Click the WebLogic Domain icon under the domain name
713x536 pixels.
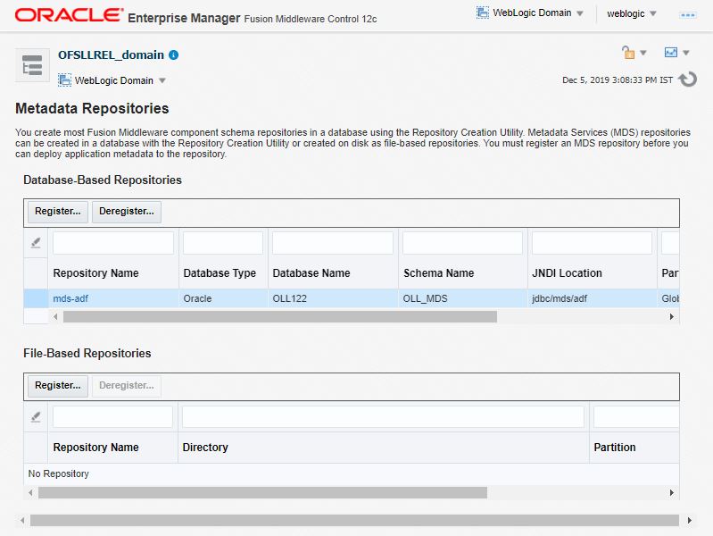pos(64,80)
